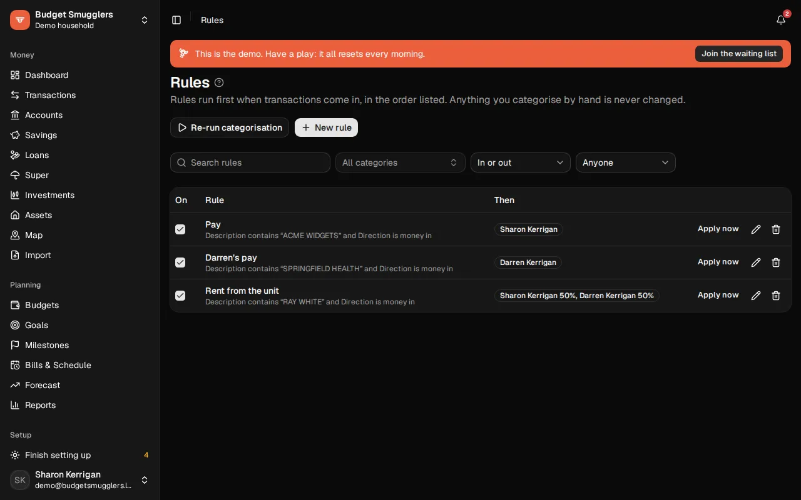801x500 pixels.
Task: Open Forecast page
Action: (x=80, y=385)
